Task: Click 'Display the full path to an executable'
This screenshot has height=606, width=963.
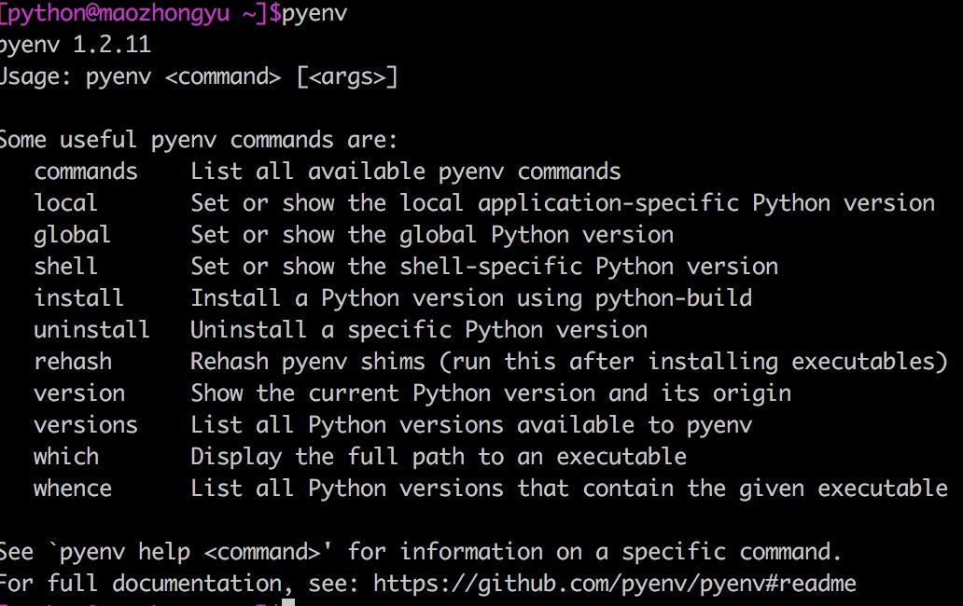Action: pos(440,457)
